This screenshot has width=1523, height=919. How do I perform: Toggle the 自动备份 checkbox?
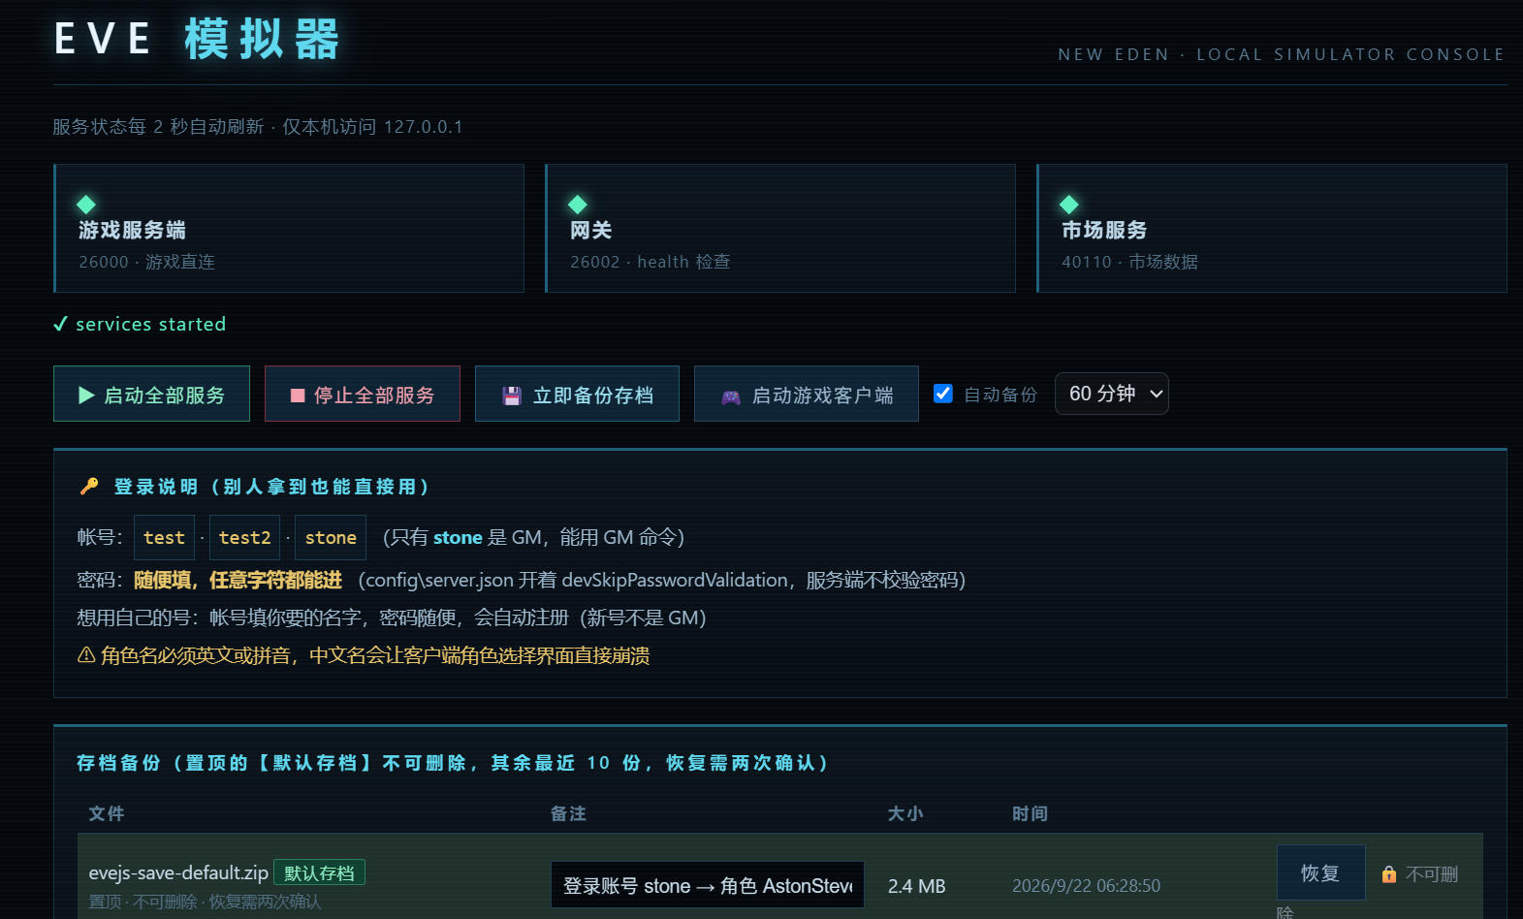[942, 394]
